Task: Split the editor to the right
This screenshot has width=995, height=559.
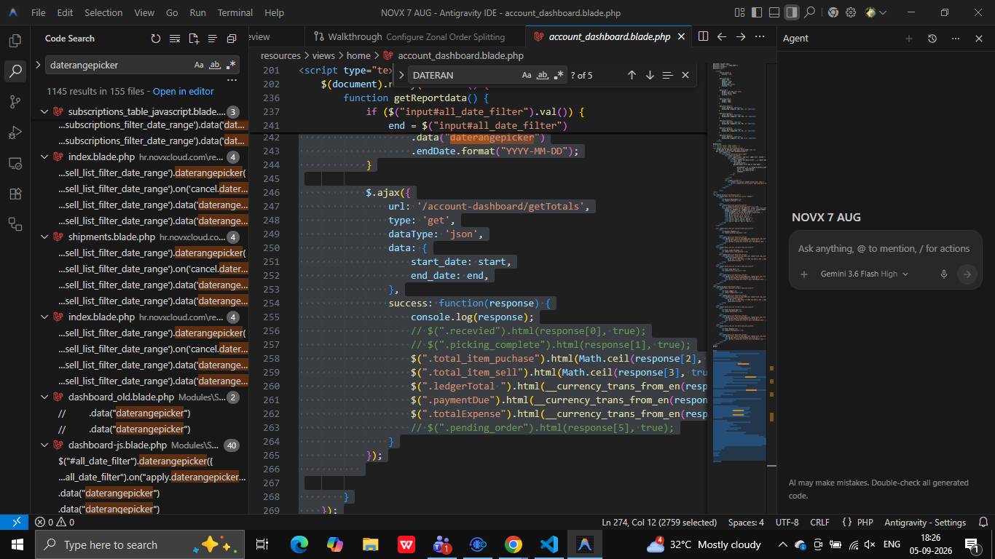Action: [x=703, y=36]
